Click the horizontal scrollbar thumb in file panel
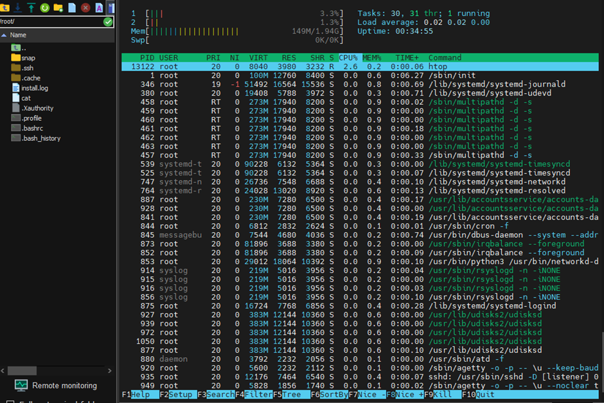The height and width of the screenshot is (403, 604). tap(22, 371)
